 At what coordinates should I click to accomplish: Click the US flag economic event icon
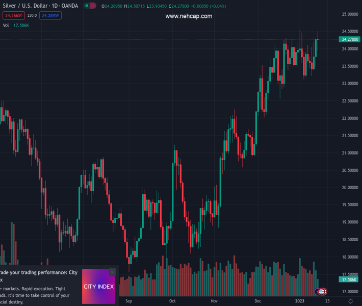322,292
